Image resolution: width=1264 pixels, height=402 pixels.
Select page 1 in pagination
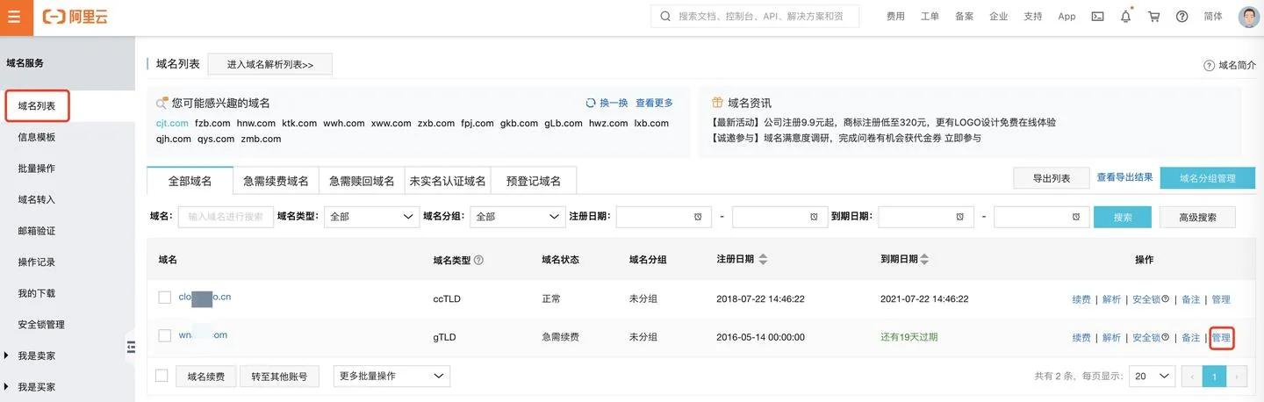point(1215,377)
